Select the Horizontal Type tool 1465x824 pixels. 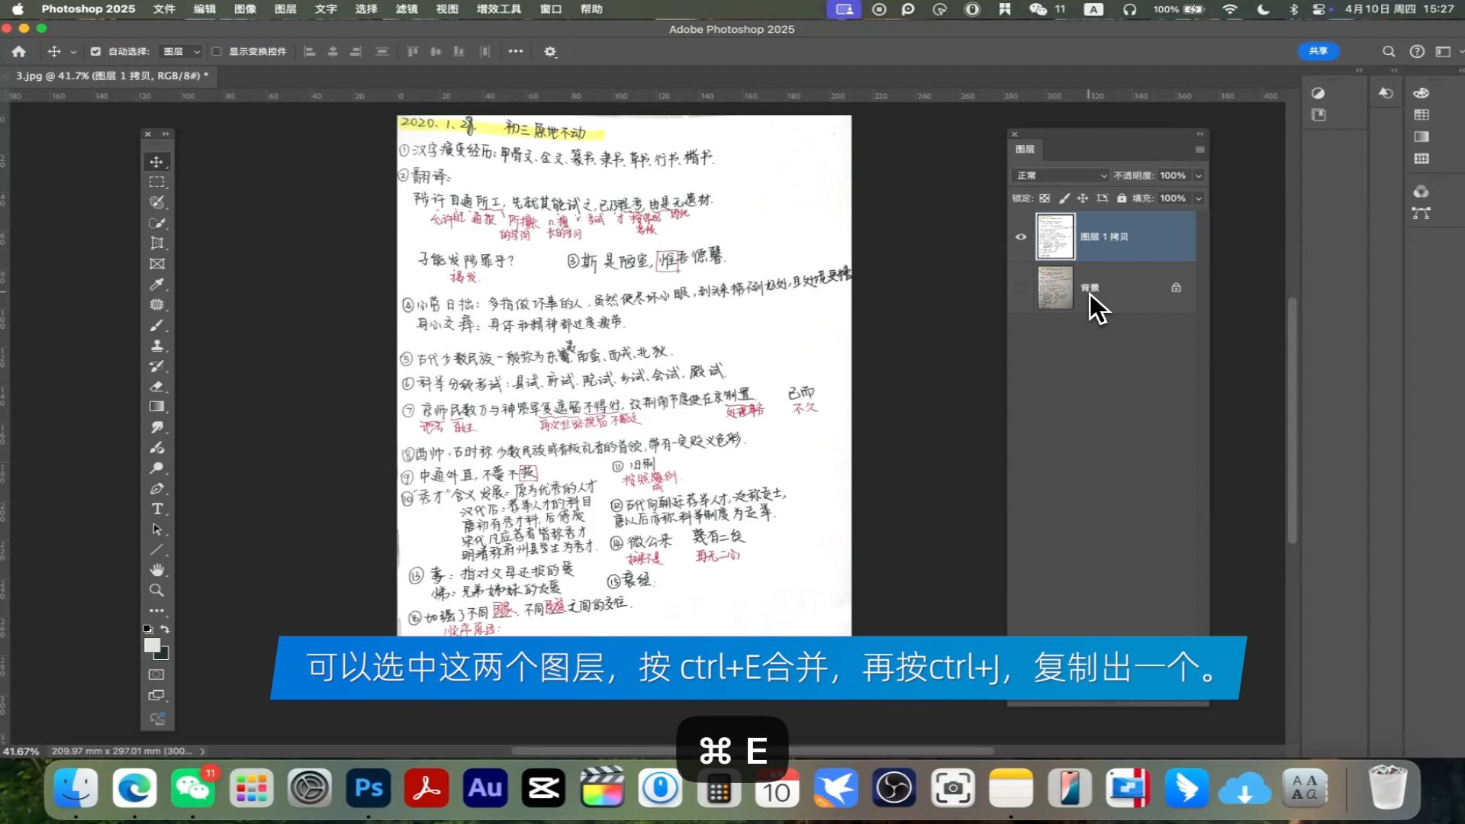point(156,509)
